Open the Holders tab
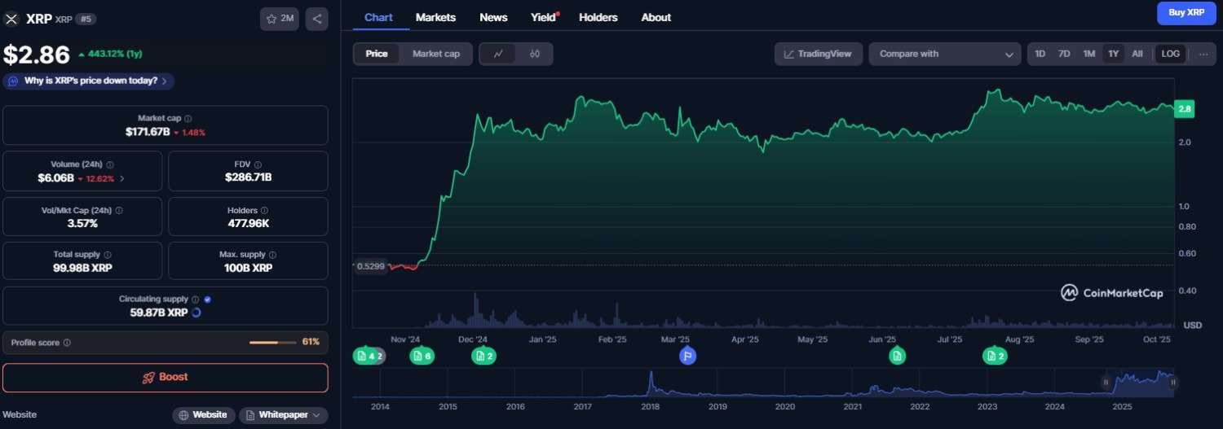This screenshot has height=429, width=1223. (x=598, y=17)
